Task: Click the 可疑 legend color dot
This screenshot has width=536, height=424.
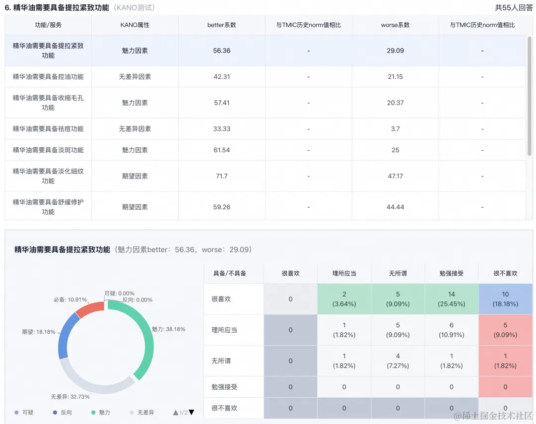Action: (16, 413)
